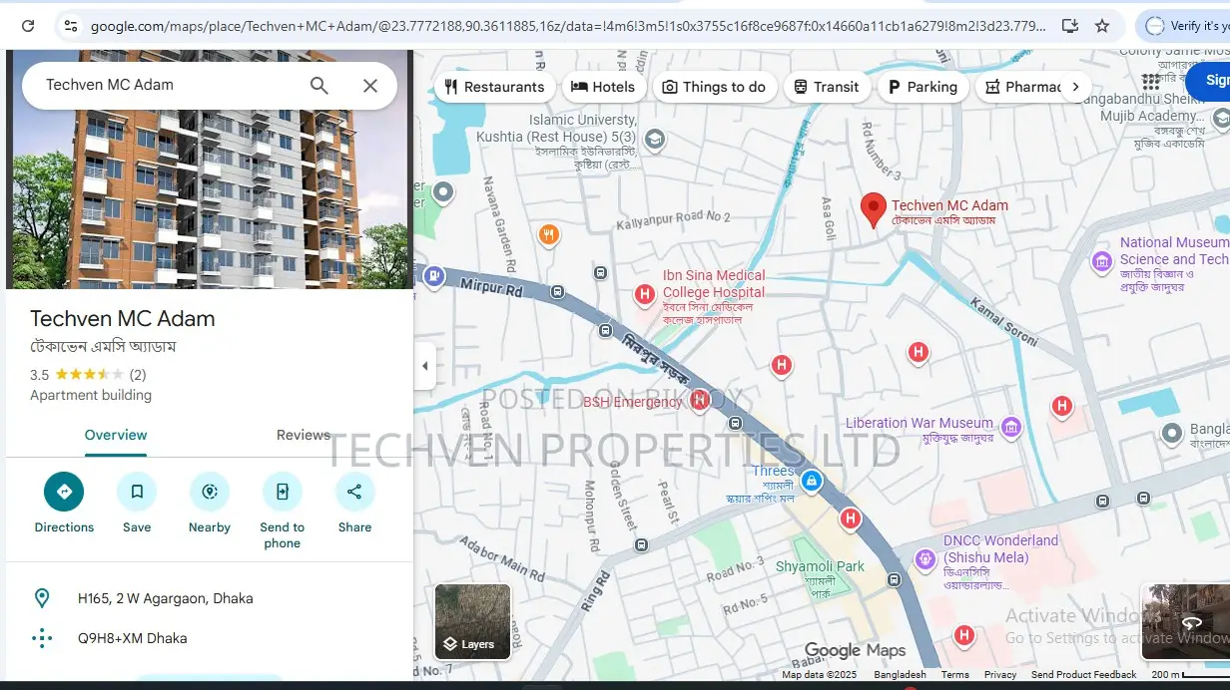Screen dimensions: 1230x690
Task: Open the Terms link in footer
Action: [955, 675]
